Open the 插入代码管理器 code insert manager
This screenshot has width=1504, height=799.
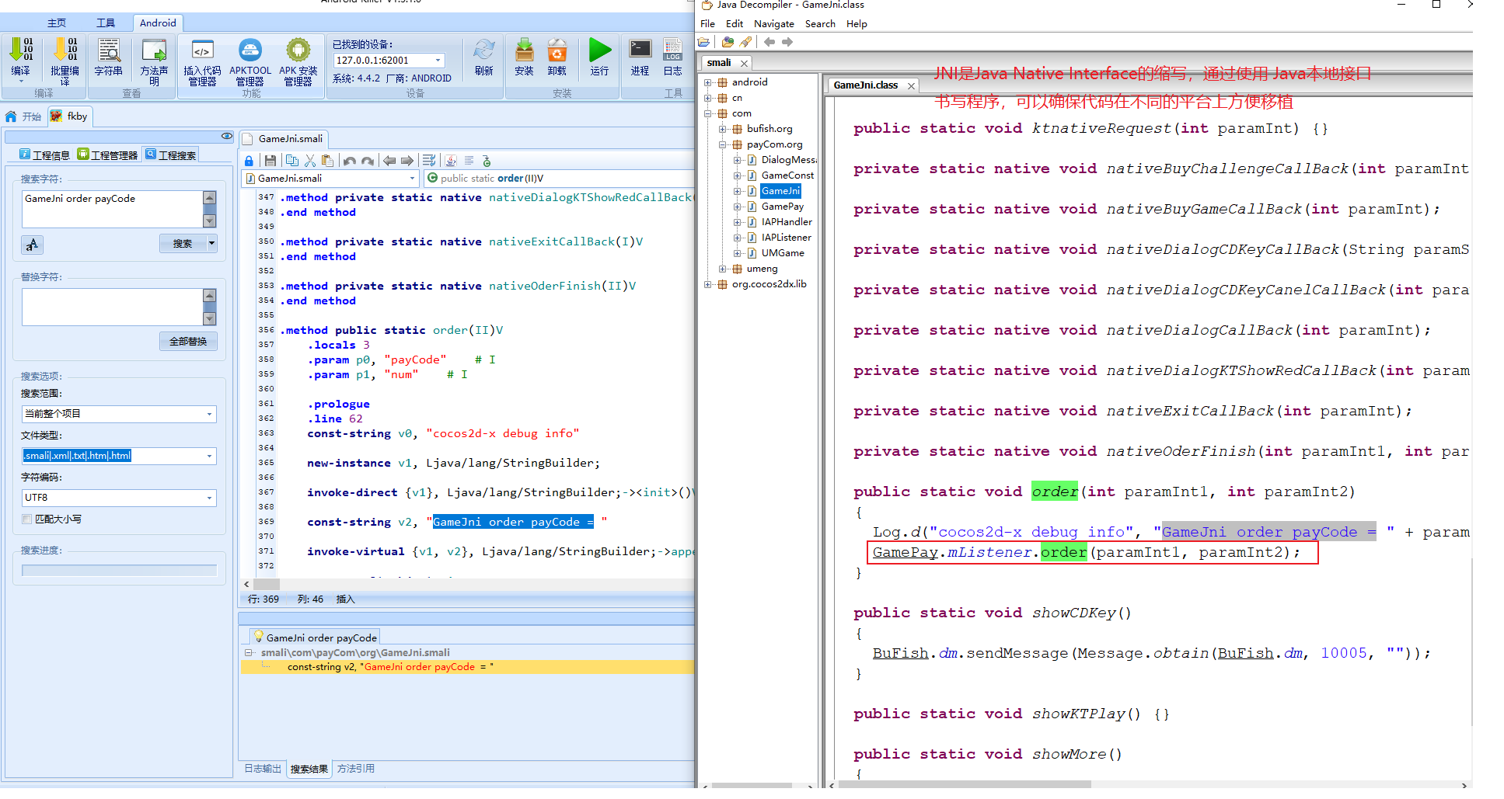pos(202,61)
